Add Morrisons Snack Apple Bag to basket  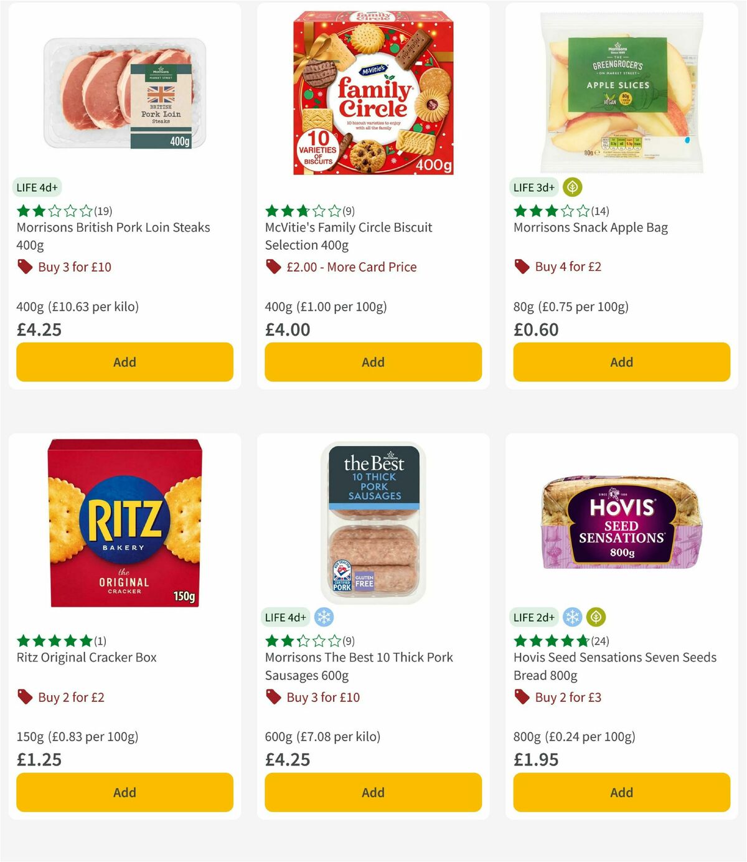[x=621, y=362]
